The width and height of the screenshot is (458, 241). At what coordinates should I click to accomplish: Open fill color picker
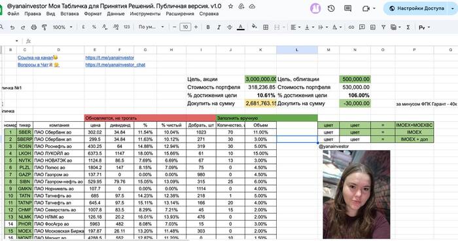coord(255,27)
